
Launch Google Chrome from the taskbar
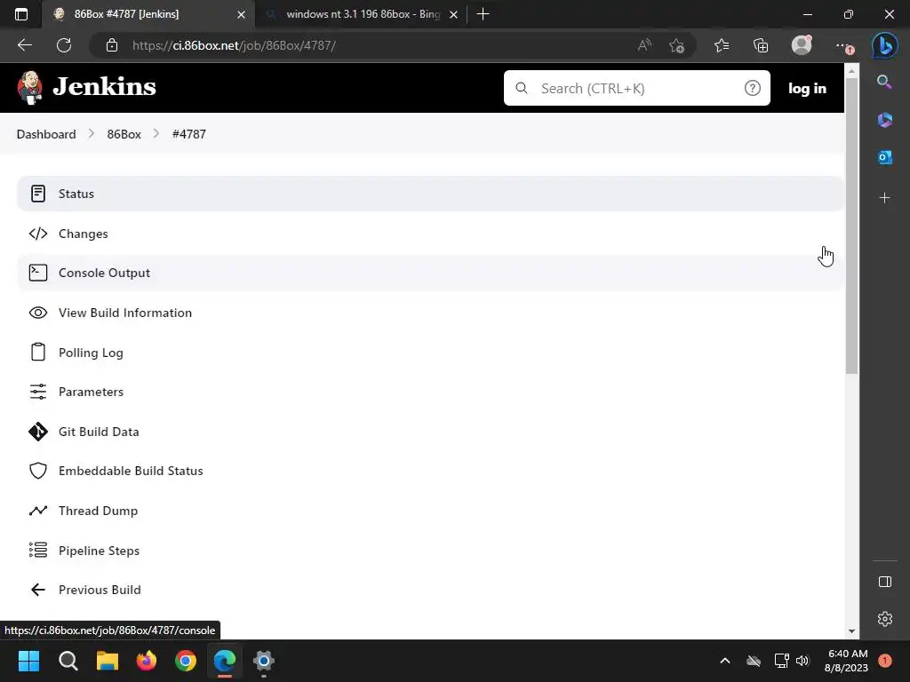click(x=186, y=661)
